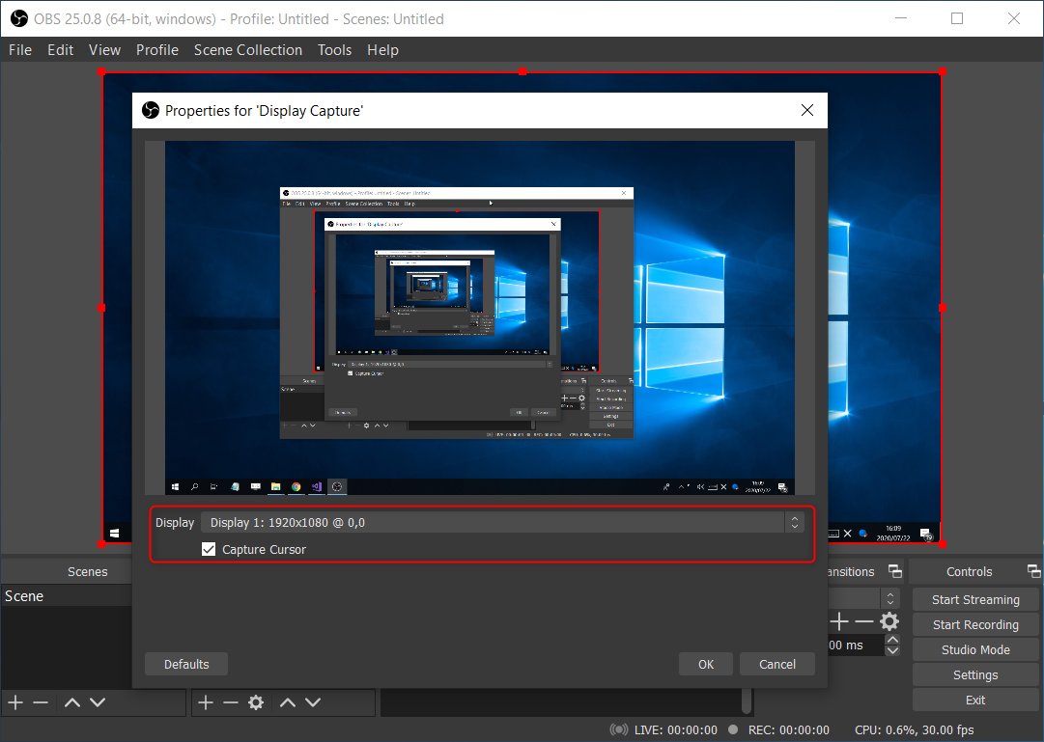Open transition properties gear icon
The image size is (1044, 742).
[889, 622]
